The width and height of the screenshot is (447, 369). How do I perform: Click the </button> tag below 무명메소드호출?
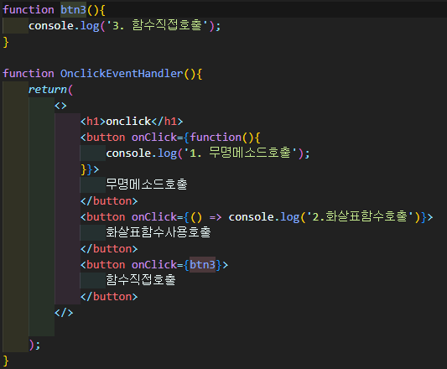(109, 201)
